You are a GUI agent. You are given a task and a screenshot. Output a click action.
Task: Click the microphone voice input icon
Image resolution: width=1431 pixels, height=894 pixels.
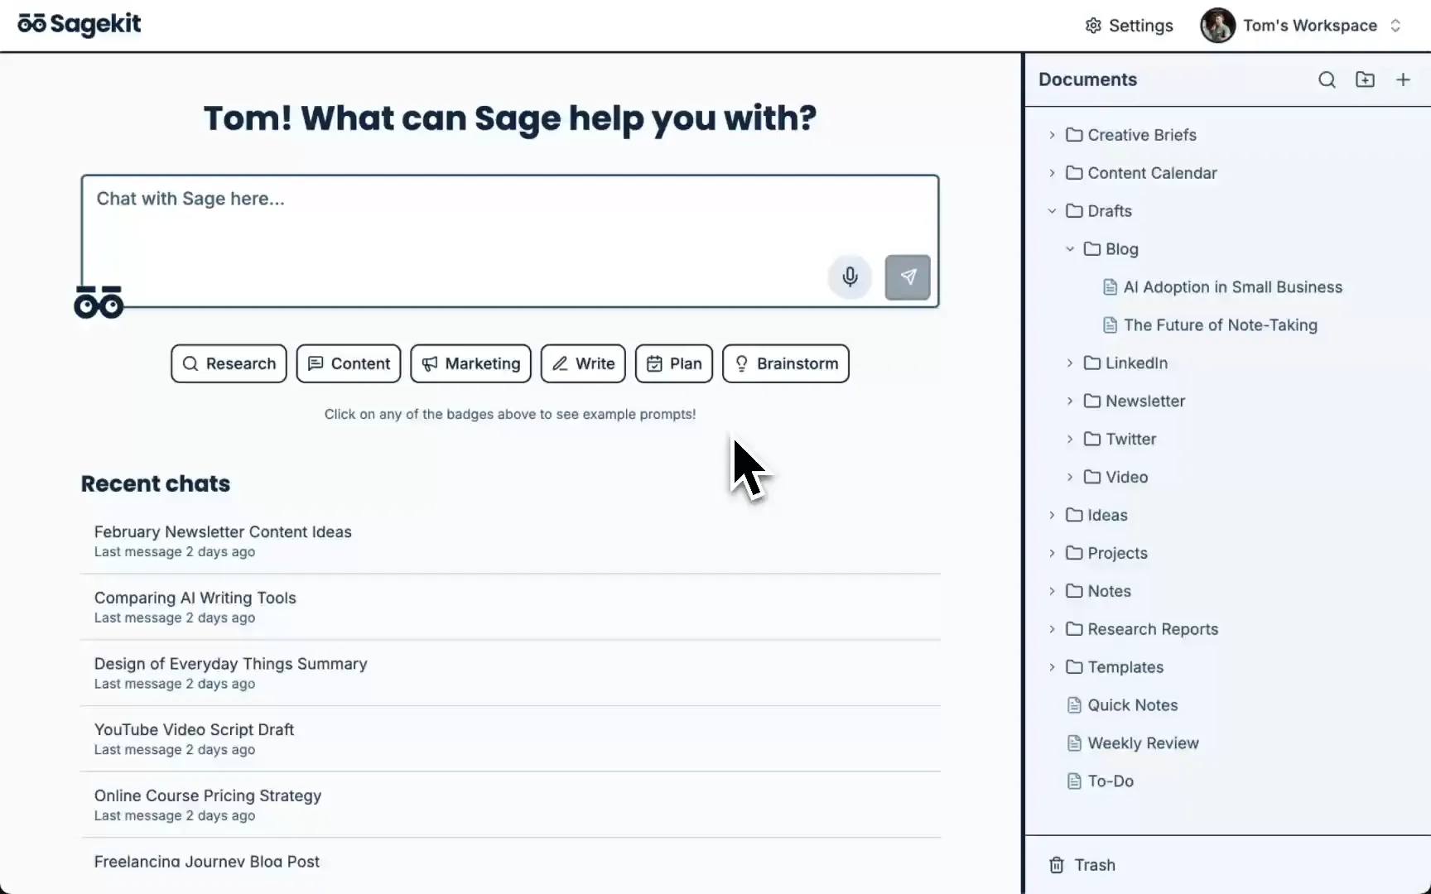850,276
